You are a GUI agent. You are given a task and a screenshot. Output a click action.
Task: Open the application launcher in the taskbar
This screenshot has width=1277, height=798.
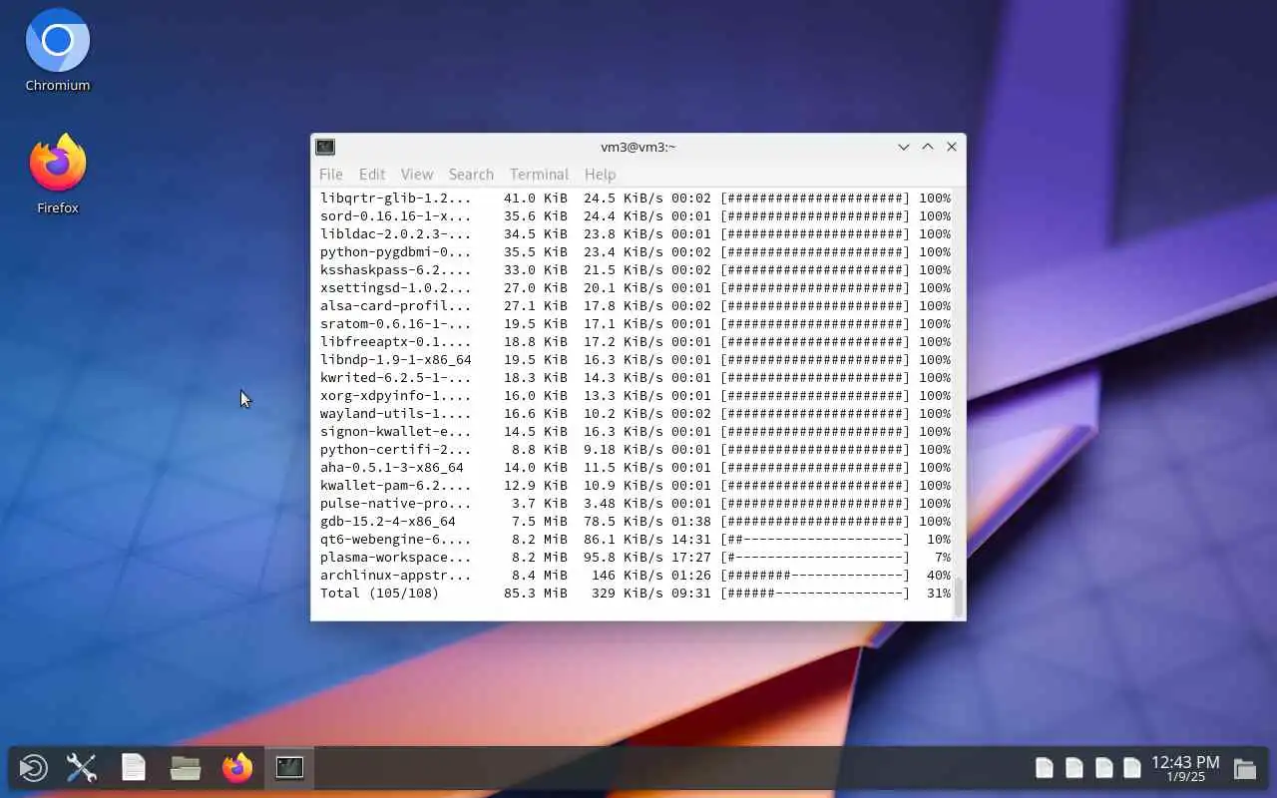pos(33,768)
